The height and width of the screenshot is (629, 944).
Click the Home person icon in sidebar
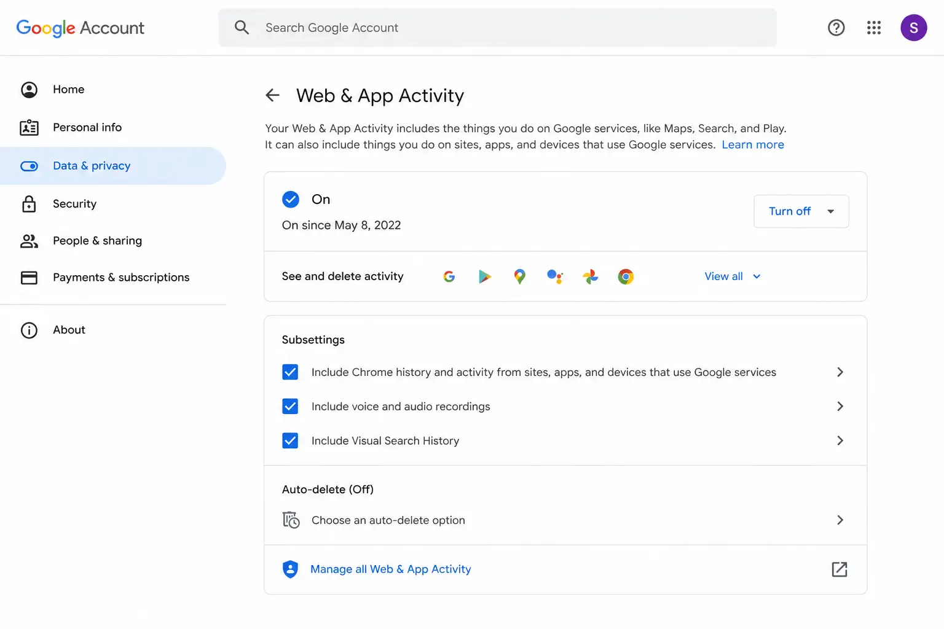point(29,90)
